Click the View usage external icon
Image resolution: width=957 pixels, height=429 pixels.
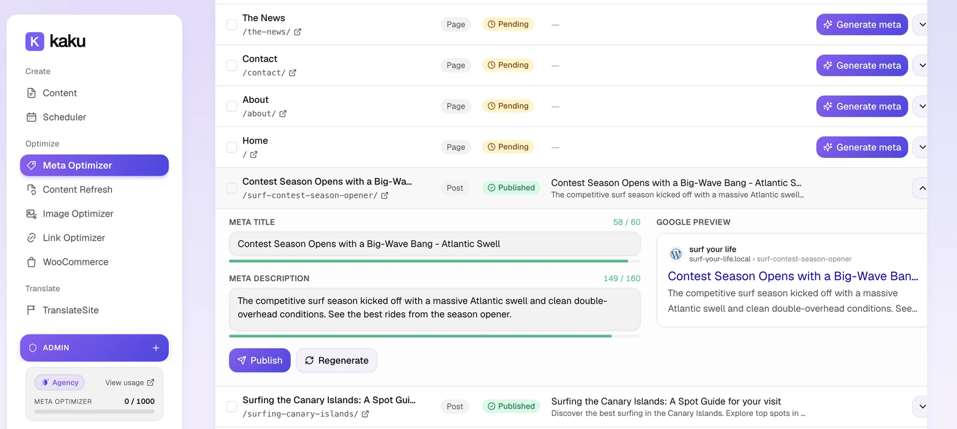point(151,382)
